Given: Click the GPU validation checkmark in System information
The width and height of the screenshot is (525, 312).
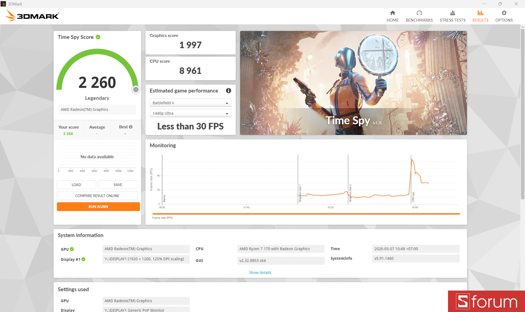Looking at the screenshot, I should tap(72, 249).
